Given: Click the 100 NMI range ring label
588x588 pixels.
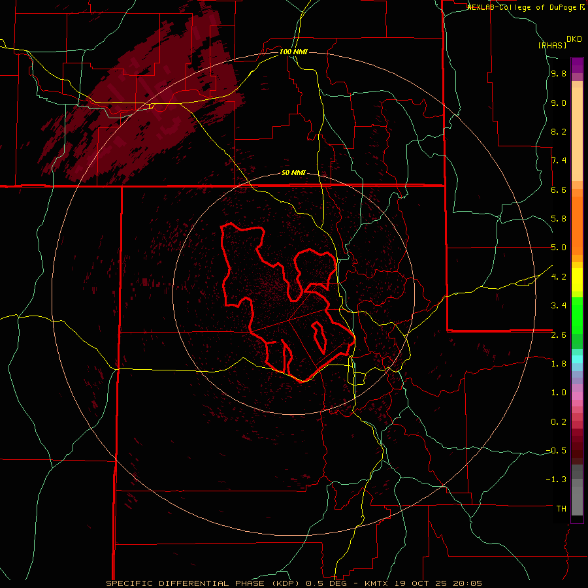Looking at the screenshot, I should (293, 52).
